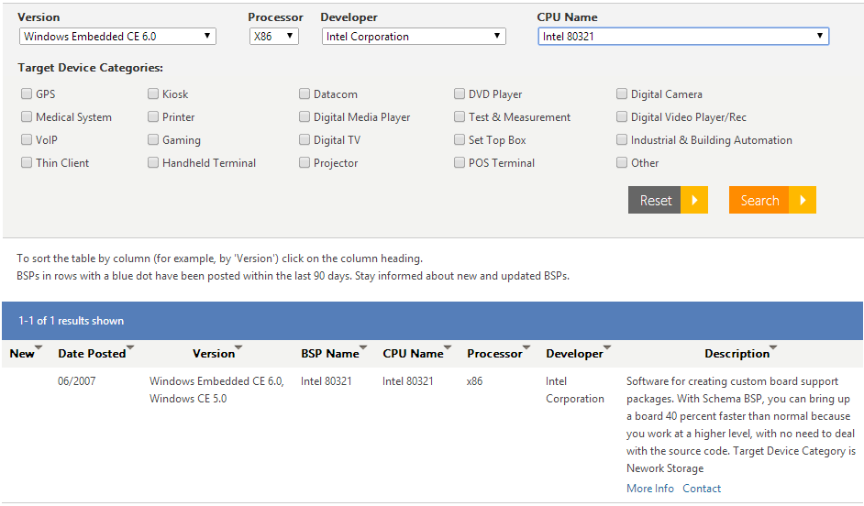Select the Set Top Box checkbox
864x506 pixels.
click(x=459, y=139)
